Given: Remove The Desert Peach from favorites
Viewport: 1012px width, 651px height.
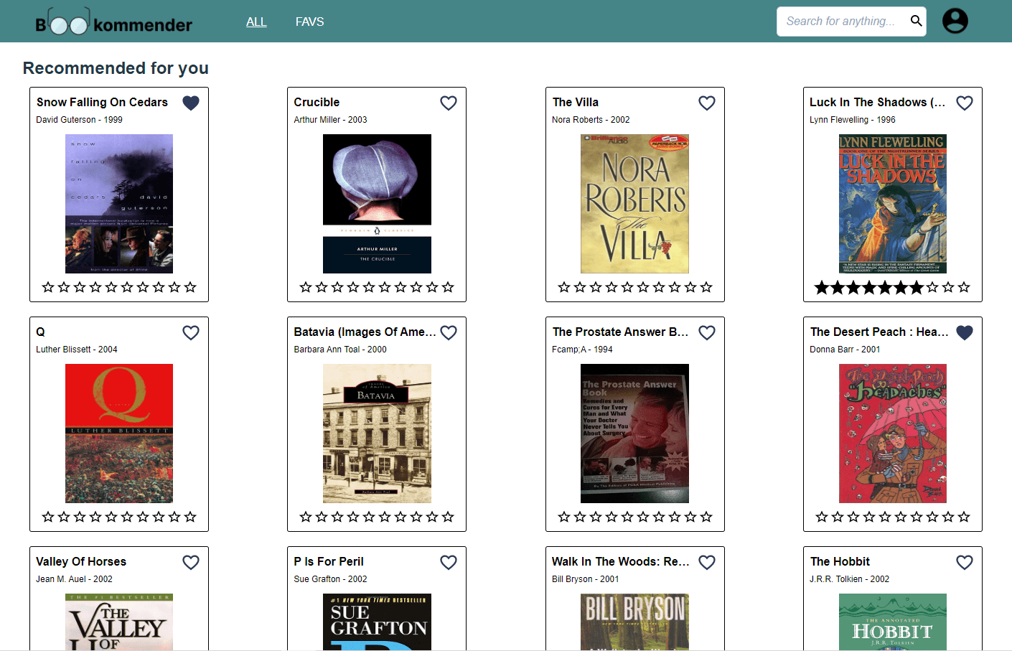Looking at the screenshot, I should tap(965, 332).
